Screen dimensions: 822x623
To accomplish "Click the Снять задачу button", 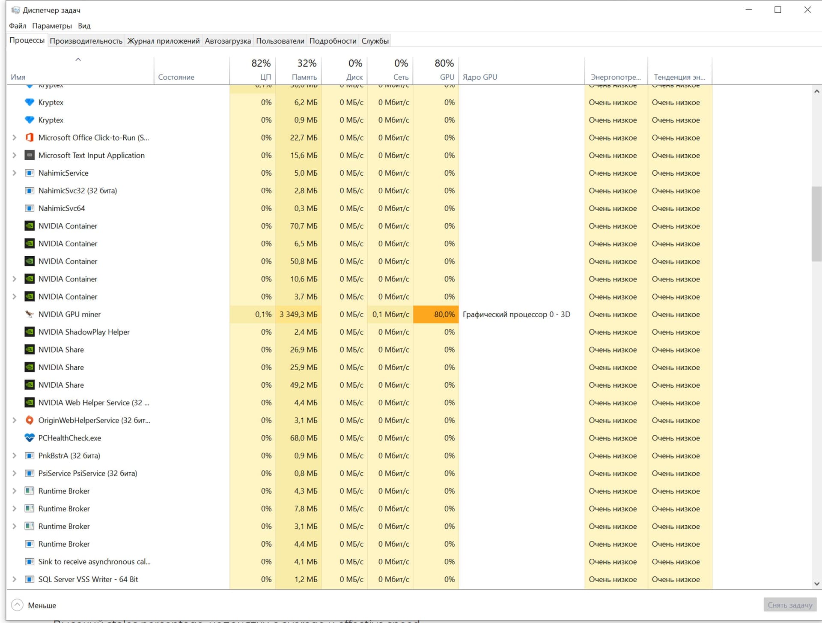I will coord(790,605).
